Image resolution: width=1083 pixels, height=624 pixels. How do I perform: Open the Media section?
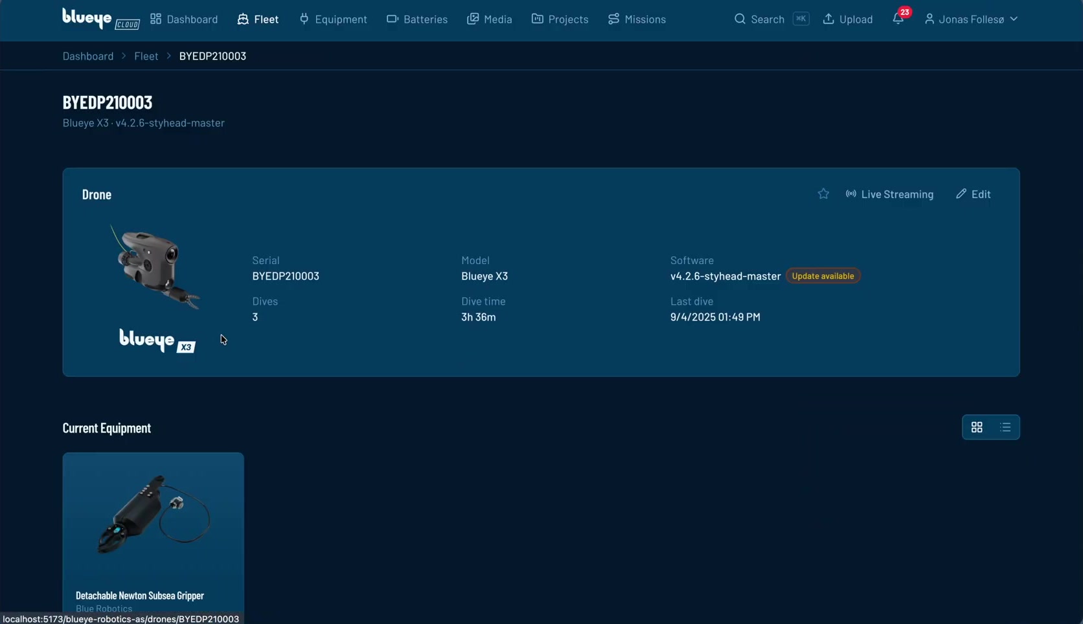point(490,19)
